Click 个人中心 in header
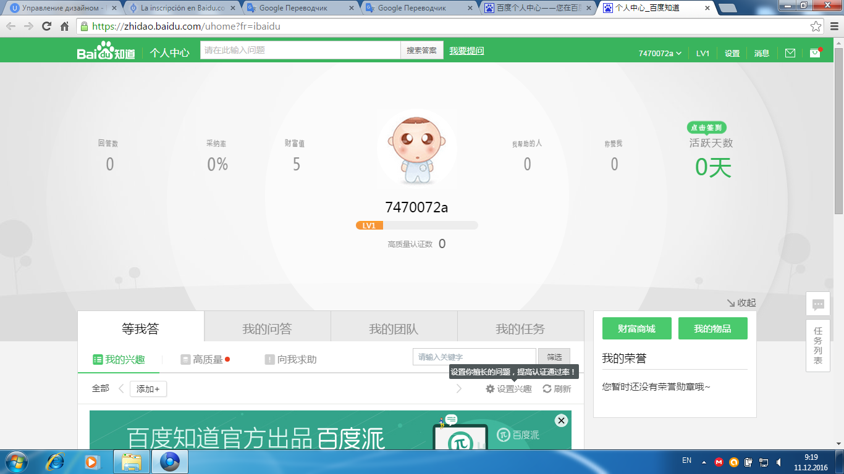This screenshot has width=844, height=474. pos(169,52)
